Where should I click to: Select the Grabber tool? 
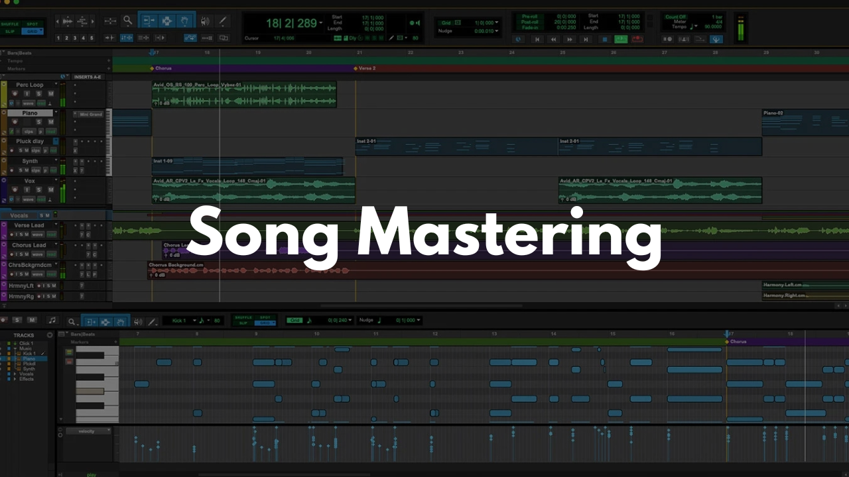pos(185,21)
